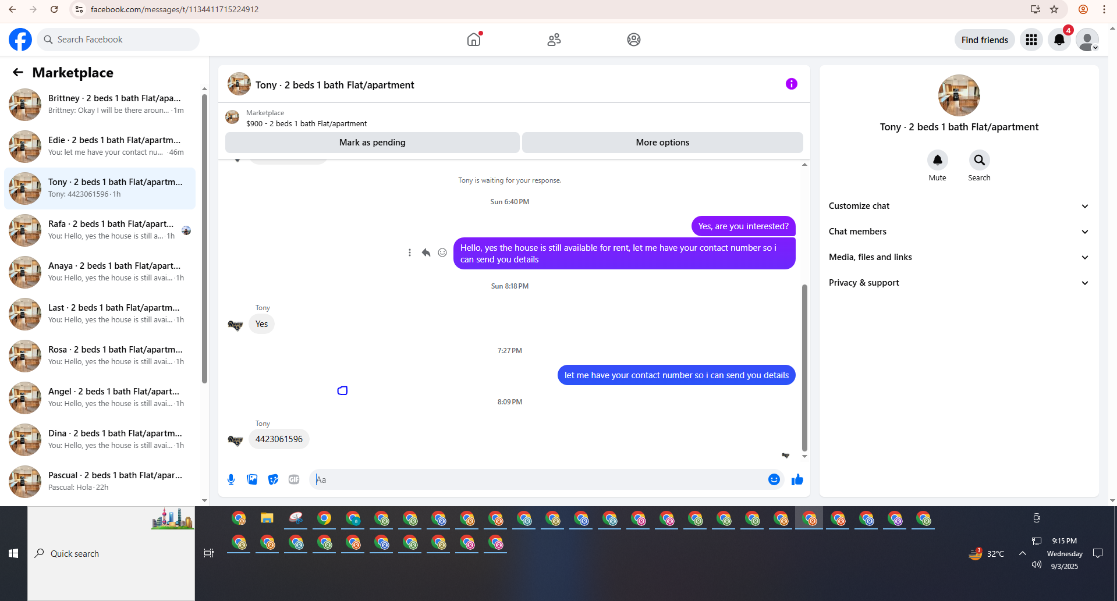Go back using the Marketplace arrow

pos(18,72)
